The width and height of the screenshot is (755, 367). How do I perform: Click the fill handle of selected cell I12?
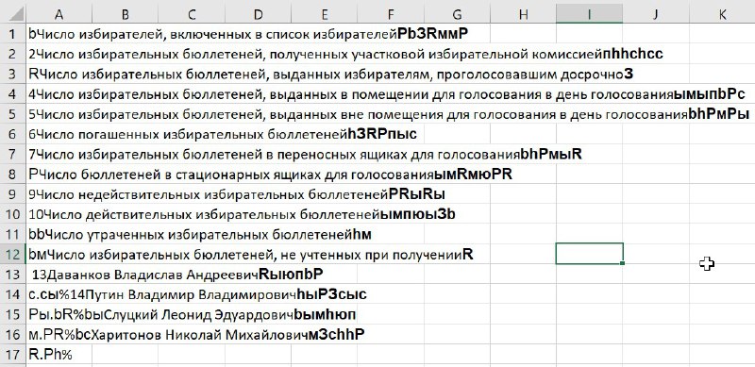[623, 263]
